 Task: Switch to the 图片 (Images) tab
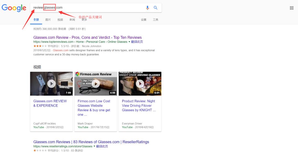48,20
